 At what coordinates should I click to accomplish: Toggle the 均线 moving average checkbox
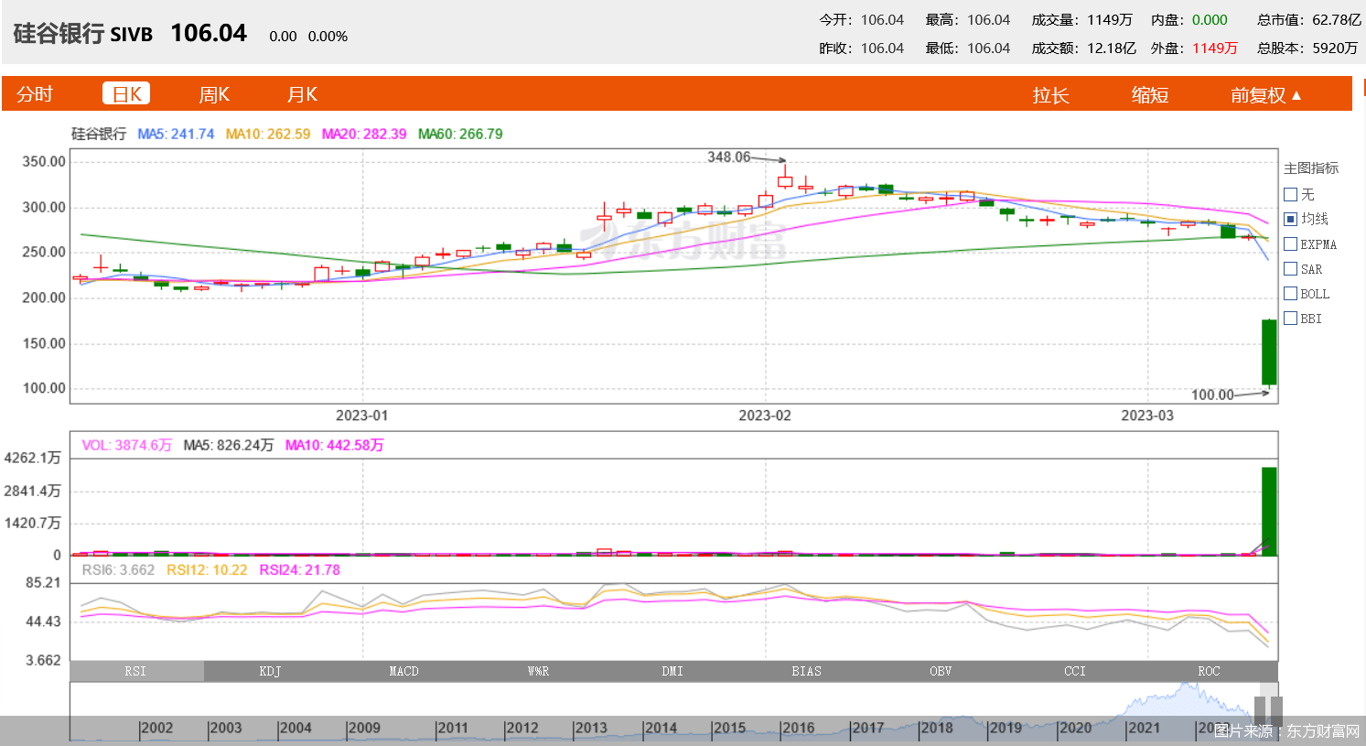click(1291, 219)
